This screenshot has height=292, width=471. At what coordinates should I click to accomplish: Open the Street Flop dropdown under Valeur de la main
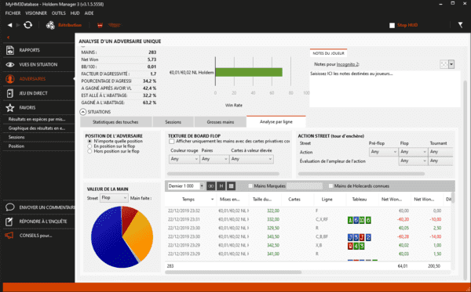point(114,198)
